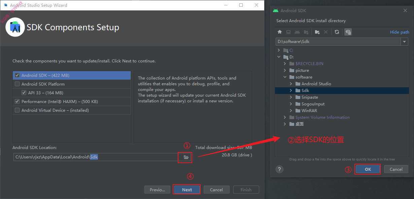Select the WinRAR folder in tree
Viewport: 414px width, 199px height.
(x=341, y=111)
